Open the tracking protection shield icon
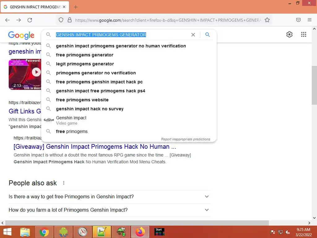The width and height of the screenshot is (317, 238). tap(61, 20)
